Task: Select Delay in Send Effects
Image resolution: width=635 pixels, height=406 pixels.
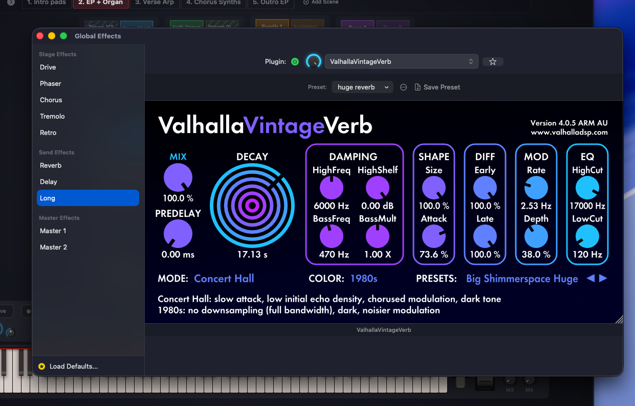Action: pyautogui.click(x=88, y=182)
